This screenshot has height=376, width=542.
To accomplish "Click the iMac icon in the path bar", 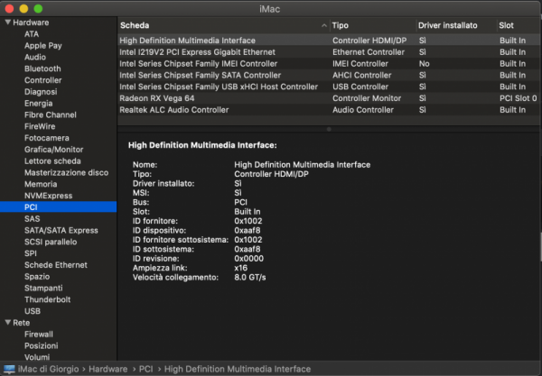I will point(10,368).
